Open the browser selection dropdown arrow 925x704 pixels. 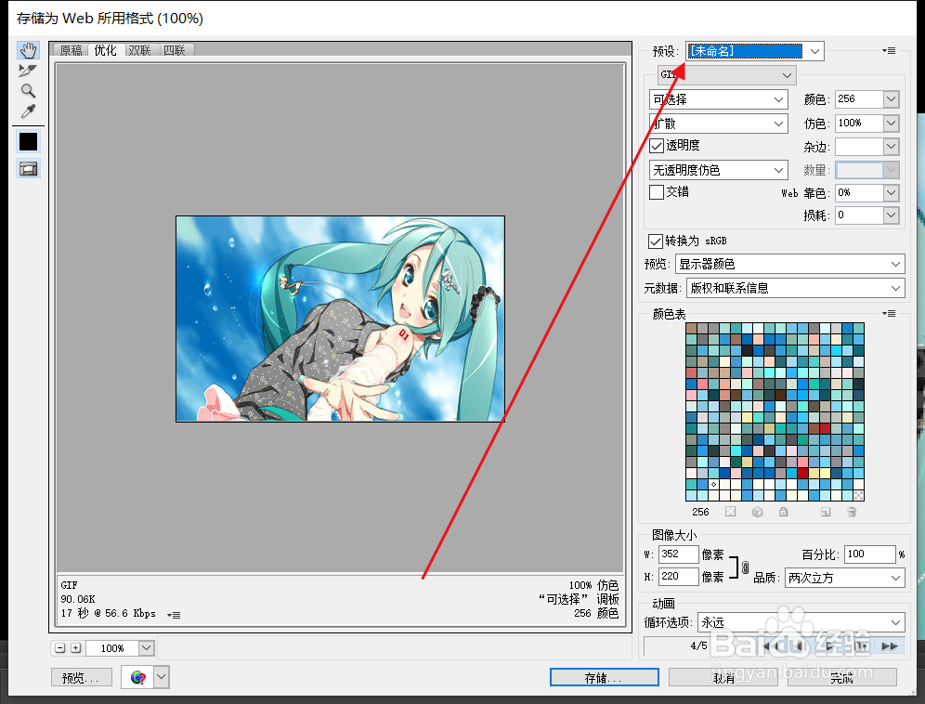(x=162, y=677)
